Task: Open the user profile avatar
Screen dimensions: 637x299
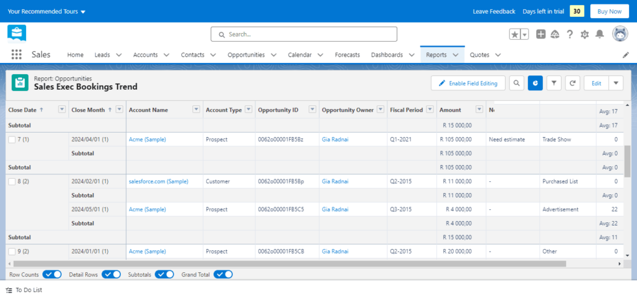Action: pos(620,34)
